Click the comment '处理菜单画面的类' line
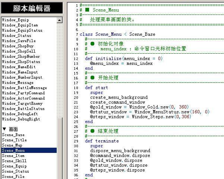Screen dimensions: 224x179 [x=112, y=20]
